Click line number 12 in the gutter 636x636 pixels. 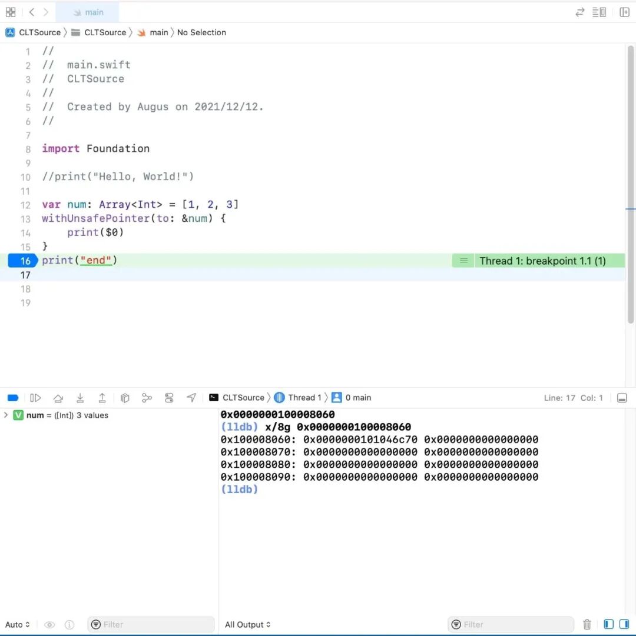pos(25,205)
